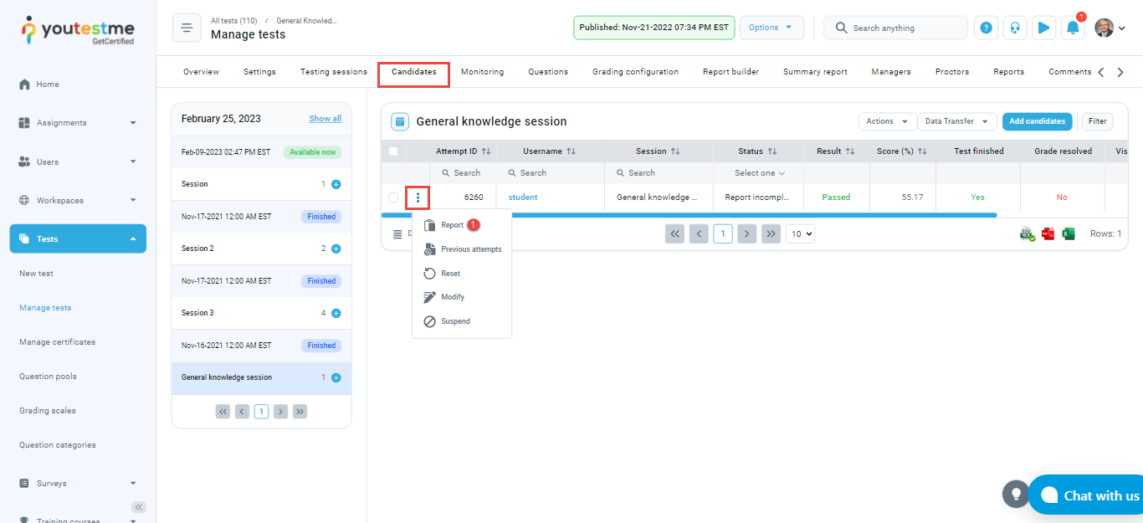The height and width of the screenshot is (523, 1143).
Task: Open the help question mark icon
Action: coord(987,28)
